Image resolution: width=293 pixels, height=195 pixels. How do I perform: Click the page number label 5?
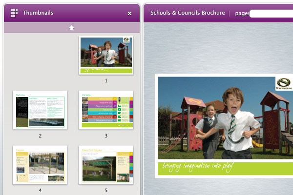click(x=106, y=190)
